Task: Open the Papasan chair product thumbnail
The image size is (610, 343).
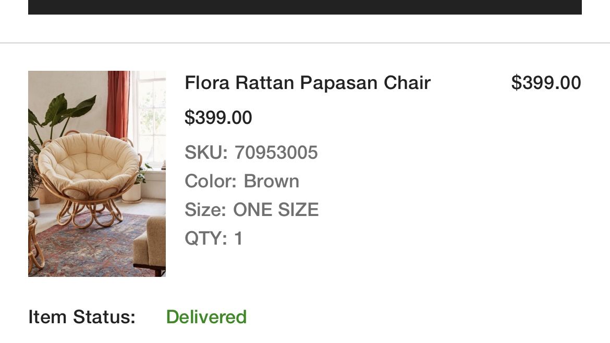Action: point(97,174)
